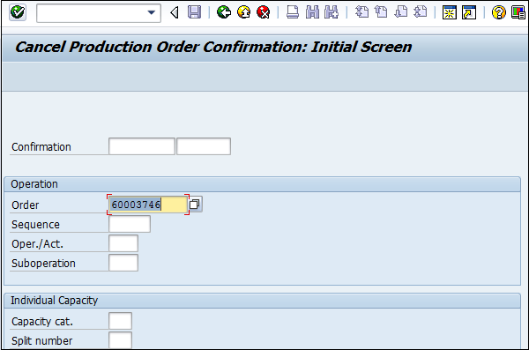This screenshot has width=529, height=350.
Task: Click the Print icon
Action: (x=293, y=12)
